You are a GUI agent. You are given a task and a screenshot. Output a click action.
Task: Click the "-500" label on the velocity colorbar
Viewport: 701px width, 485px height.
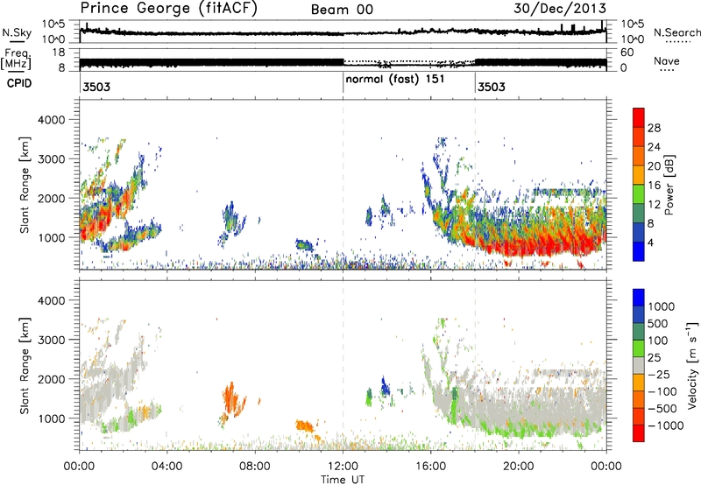662,409
